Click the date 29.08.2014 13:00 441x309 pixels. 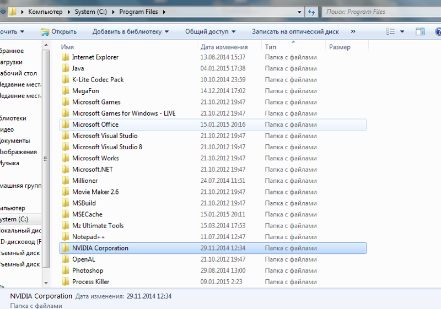pos(223,270)
